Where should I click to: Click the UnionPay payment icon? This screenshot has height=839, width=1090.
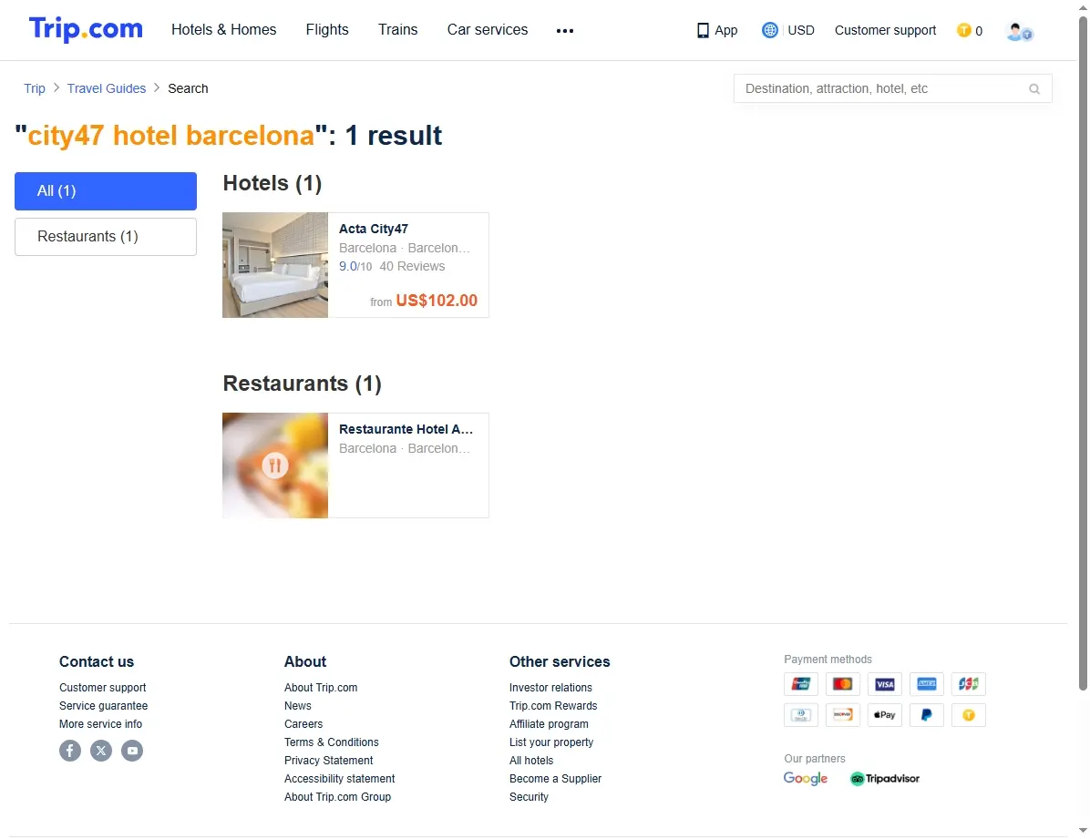[801, 684]
